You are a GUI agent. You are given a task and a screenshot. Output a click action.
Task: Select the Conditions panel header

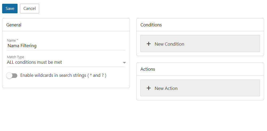click(151, 25)
